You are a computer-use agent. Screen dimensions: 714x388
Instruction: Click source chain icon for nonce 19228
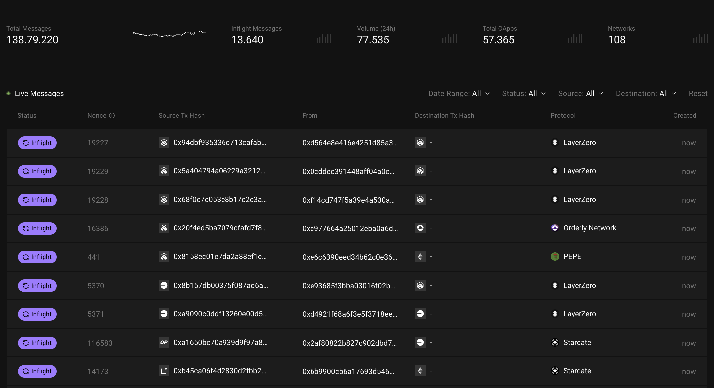click(x=164, y=200)
